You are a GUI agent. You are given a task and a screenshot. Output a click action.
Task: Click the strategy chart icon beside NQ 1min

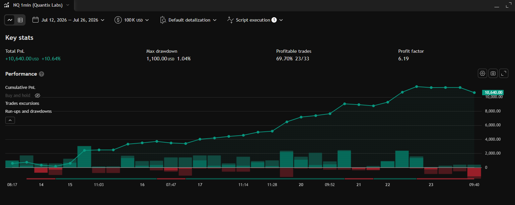click(x=6, y=5)
